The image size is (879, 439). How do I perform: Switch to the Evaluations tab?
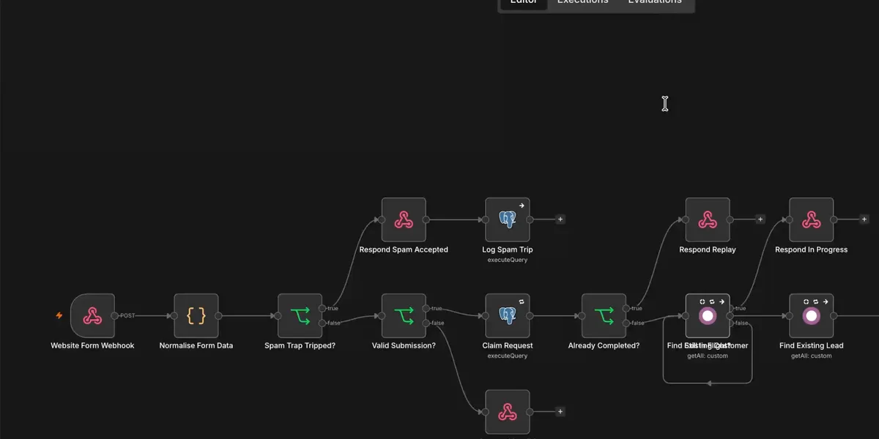point(655,2)
